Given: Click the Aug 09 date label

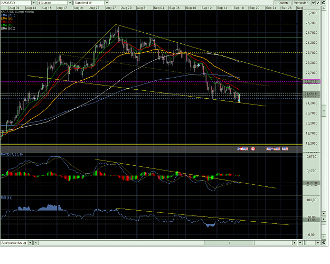Looking at the screenshot, I should point(14,8).
